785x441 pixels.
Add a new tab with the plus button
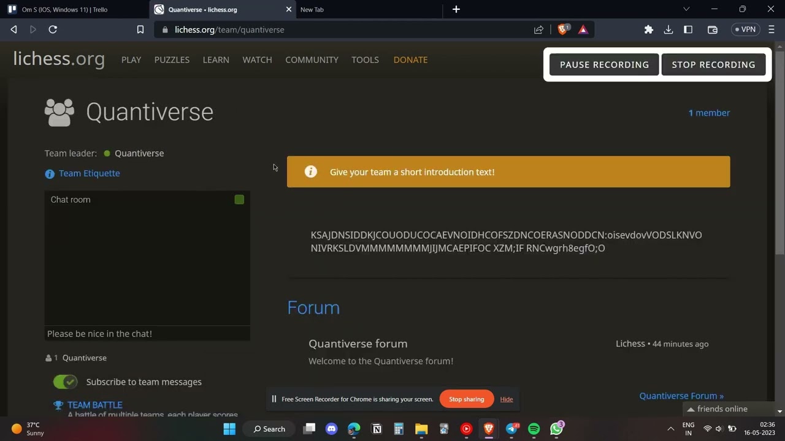tap(456, 9)
